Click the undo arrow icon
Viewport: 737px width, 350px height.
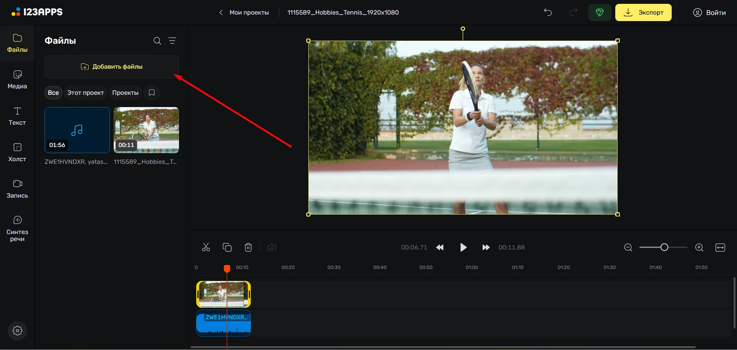coord(548,12)
